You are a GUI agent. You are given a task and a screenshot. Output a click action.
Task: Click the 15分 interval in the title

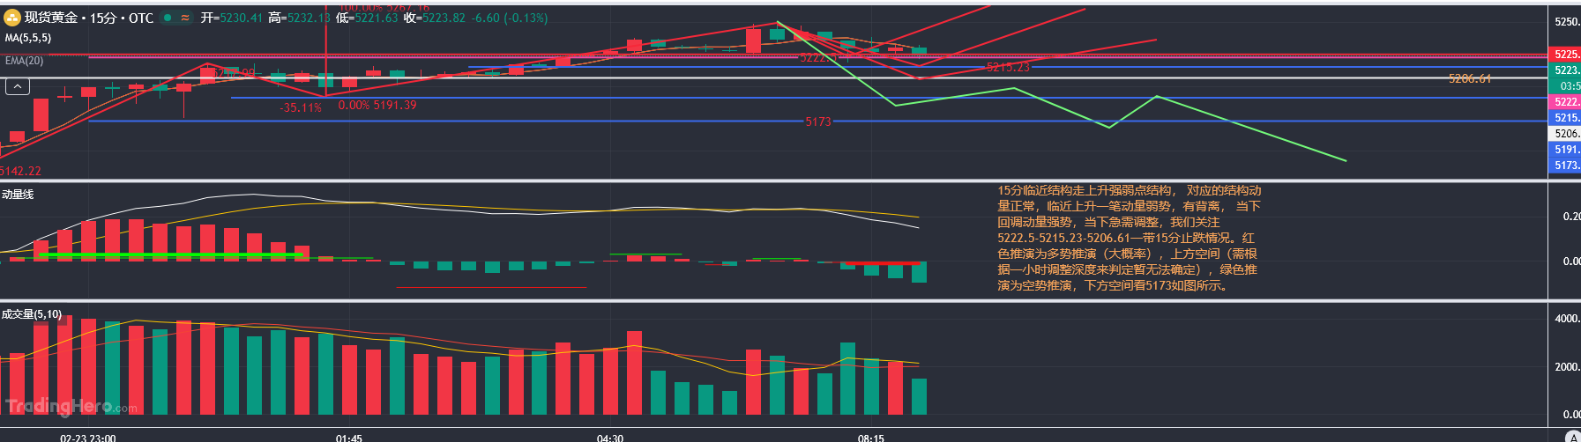coord(103,18)
